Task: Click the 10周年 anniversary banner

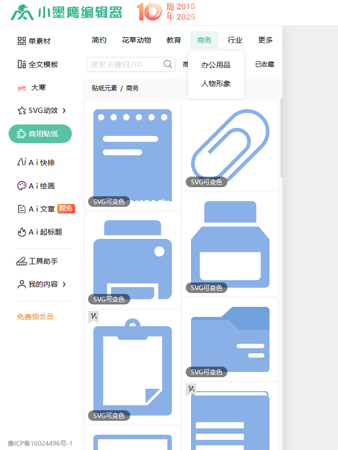Action: [x=166, y=12]
